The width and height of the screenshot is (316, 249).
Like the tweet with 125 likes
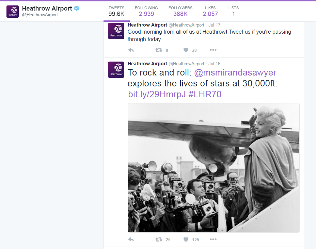point(186,239)
